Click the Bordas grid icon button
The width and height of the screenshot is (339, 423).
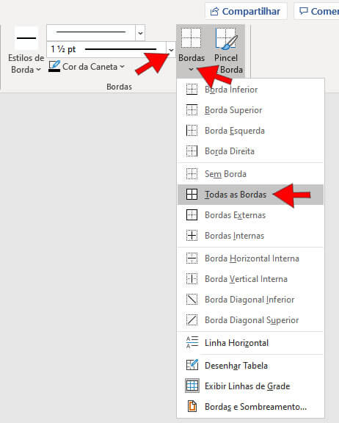pos(191,38)
